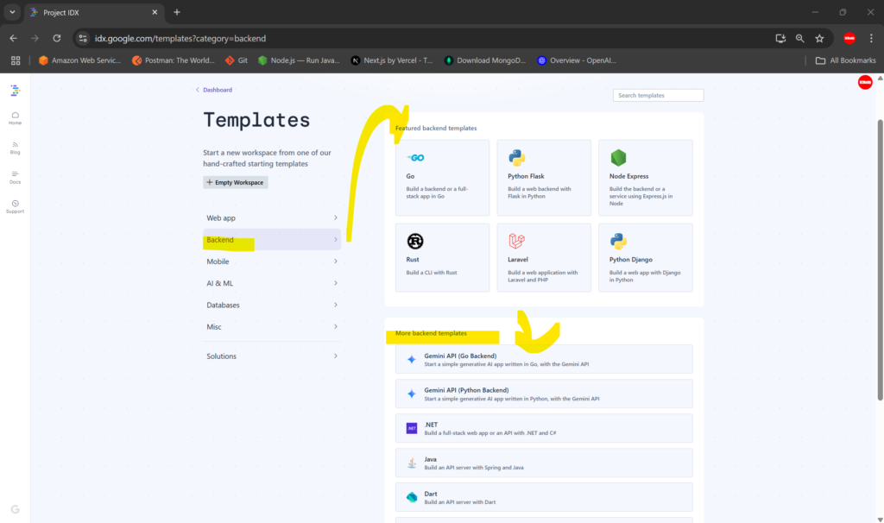Select the Databases category
The height and width of the screenshot is (523, 884).
point(272,305)
